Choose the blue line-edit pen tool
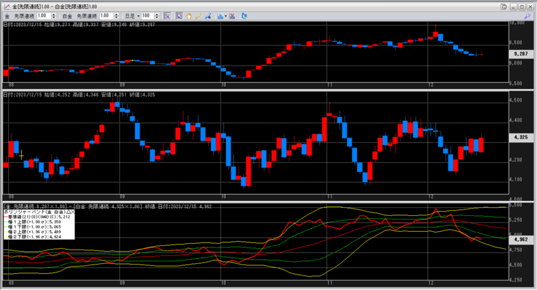The width and height of the screenshot is (537, 290). pyautogui.click(x=208, y=16)
